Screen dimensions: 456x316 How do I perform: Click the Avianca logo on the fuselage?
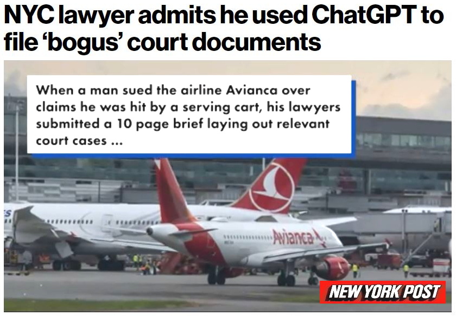coord(298,237)
